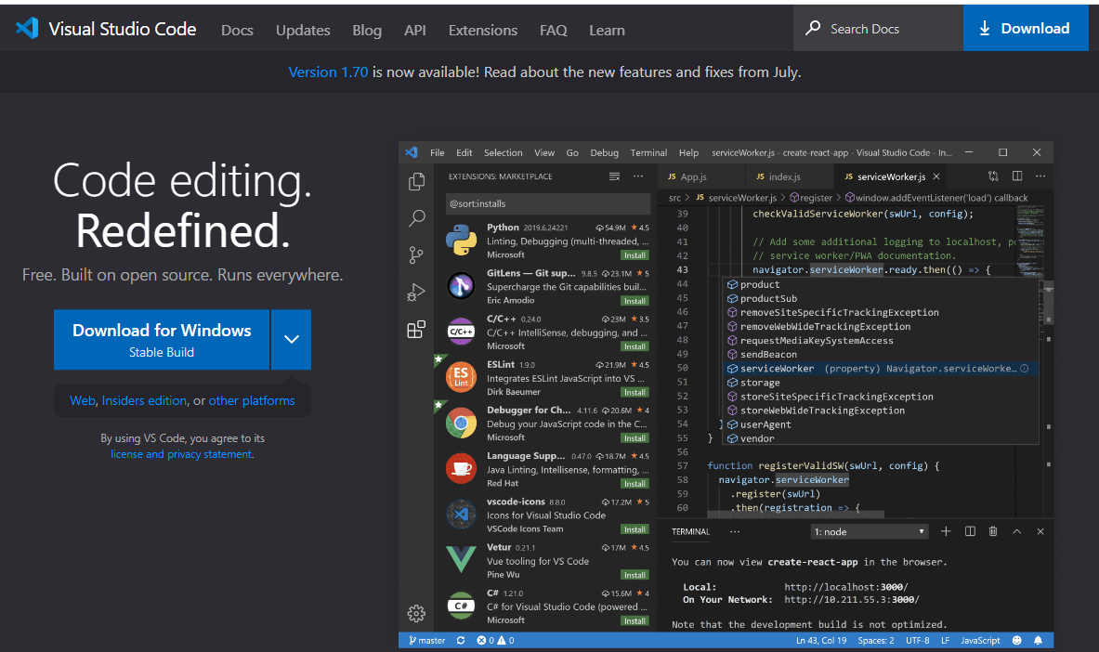Click the maximize terminal panel chevron
Image resolution: width=1099 pixels, height=652 pixels.
tap(1017, 531)
